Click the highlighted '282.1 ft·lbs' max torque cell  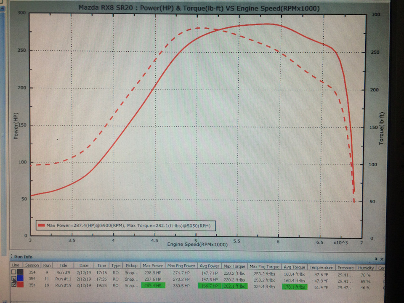[234, 286]
